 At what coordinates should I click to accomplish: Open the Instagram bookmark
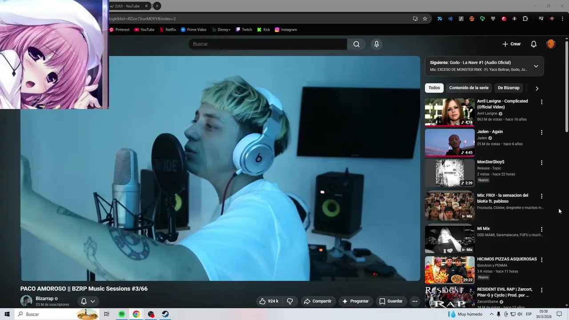pyautogui.click(x=285, y=30)
